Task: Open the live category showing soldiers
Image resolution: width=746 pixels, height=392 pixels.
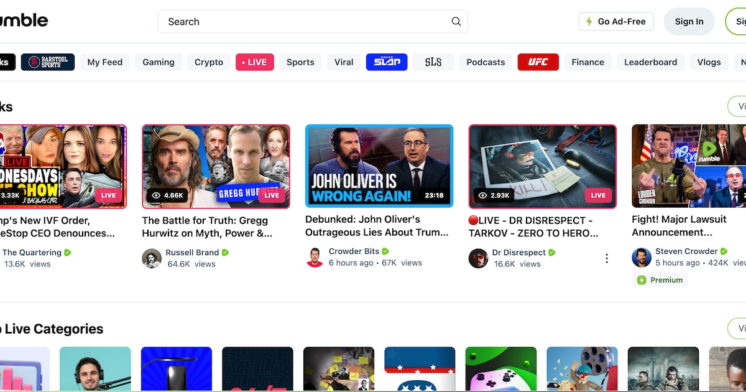Action: click(x=663, y=369)
